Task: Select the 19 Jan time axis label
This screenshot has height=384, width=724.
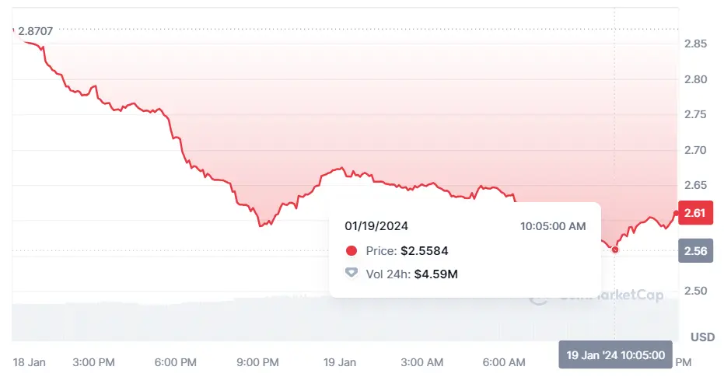Action: coord(339,362)
